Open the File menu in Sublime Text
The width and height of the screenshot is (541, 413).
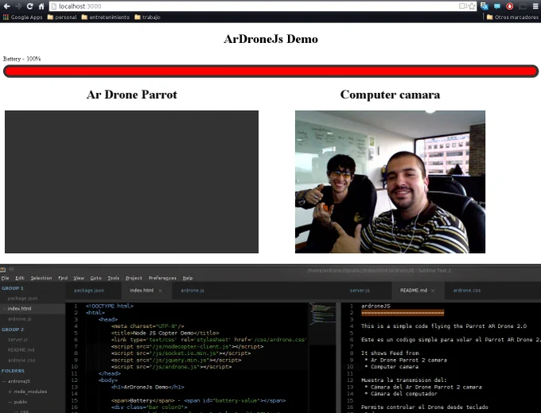pos(5,278)
